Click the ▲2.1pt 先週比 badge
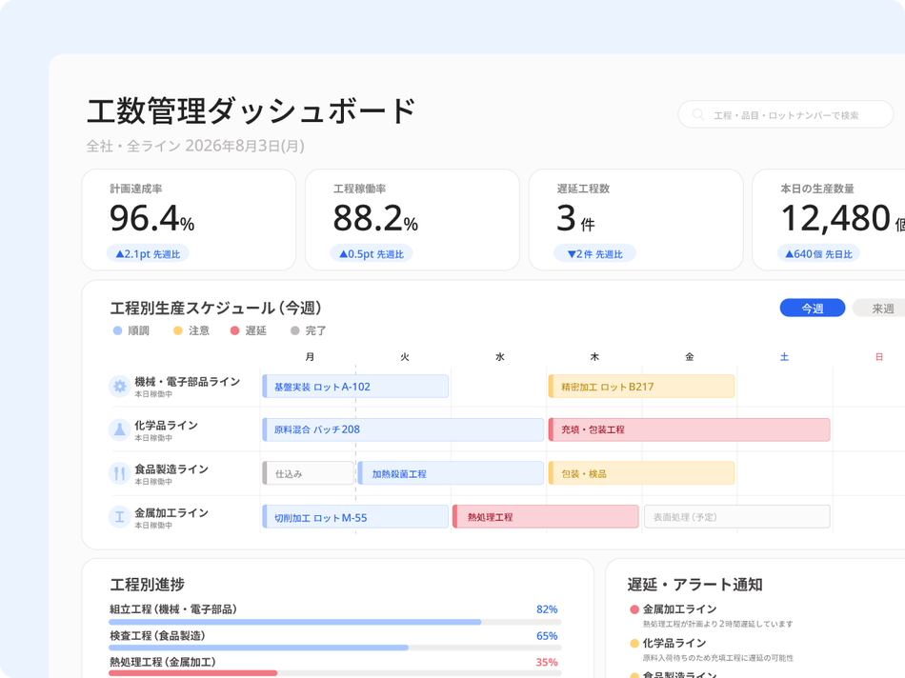Screen dimensions: 905x678 [x=148, y=254]
